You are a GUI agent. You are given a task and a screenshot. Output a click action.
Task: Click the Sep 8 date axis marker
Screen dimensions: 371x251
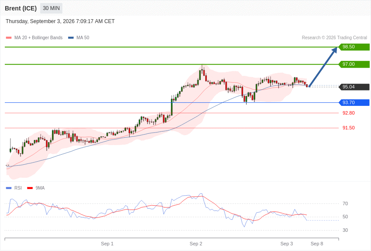317,244
